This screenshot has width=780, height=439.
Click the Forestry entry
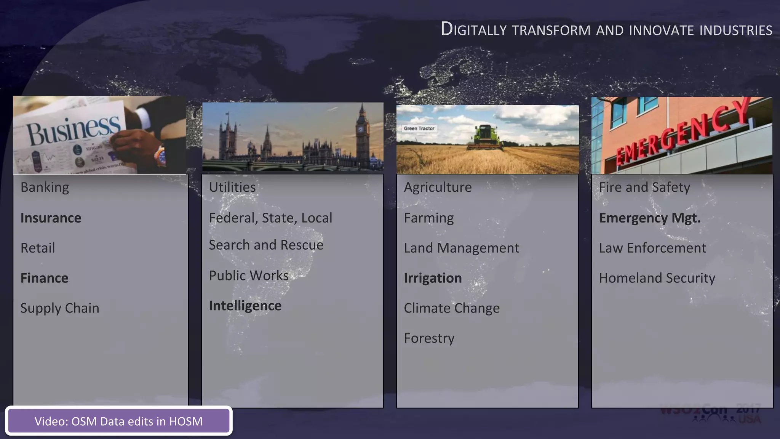[429, 339]
